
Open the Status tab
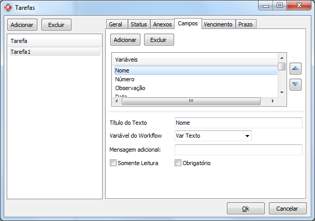pos(138,24)
